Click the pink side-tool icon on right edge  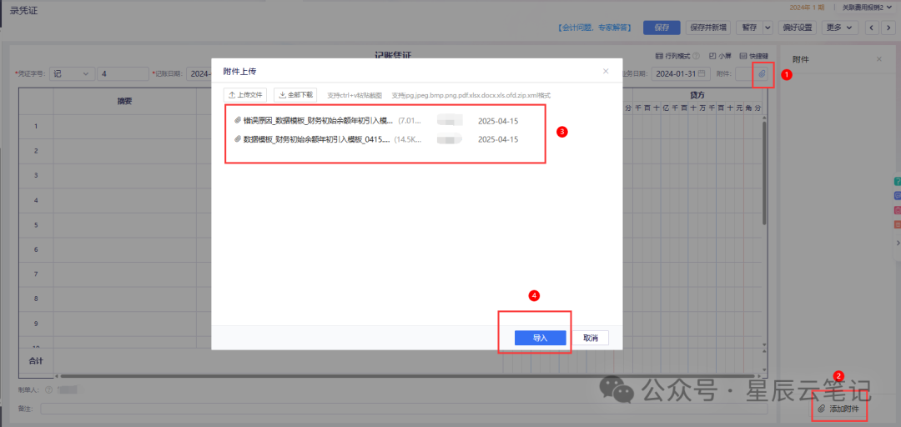pos(897,210)
